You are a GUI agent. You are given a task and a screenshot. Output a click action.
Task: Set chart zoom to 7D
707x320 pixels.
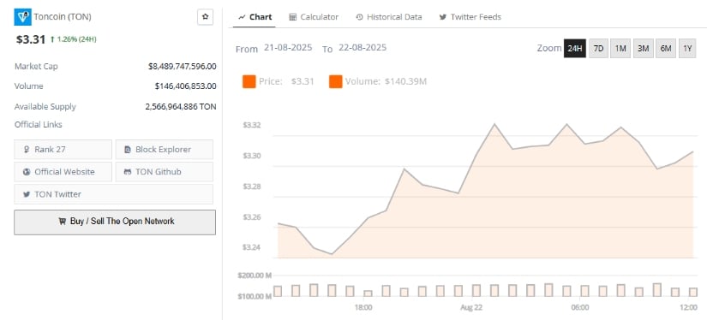[598, 49]
